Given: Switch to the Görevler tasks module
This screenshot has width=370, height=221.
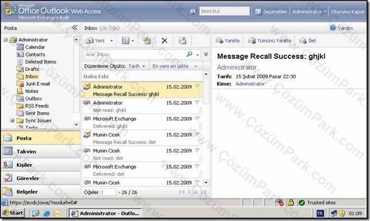Looking at the screenshot, I should [41, 178].
